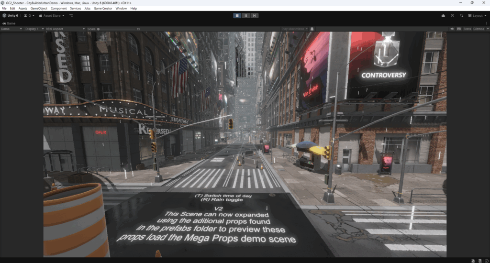Screen dimensions: 490x263
Task: Click the Unity 6 logo button
Action: point(10,15)
